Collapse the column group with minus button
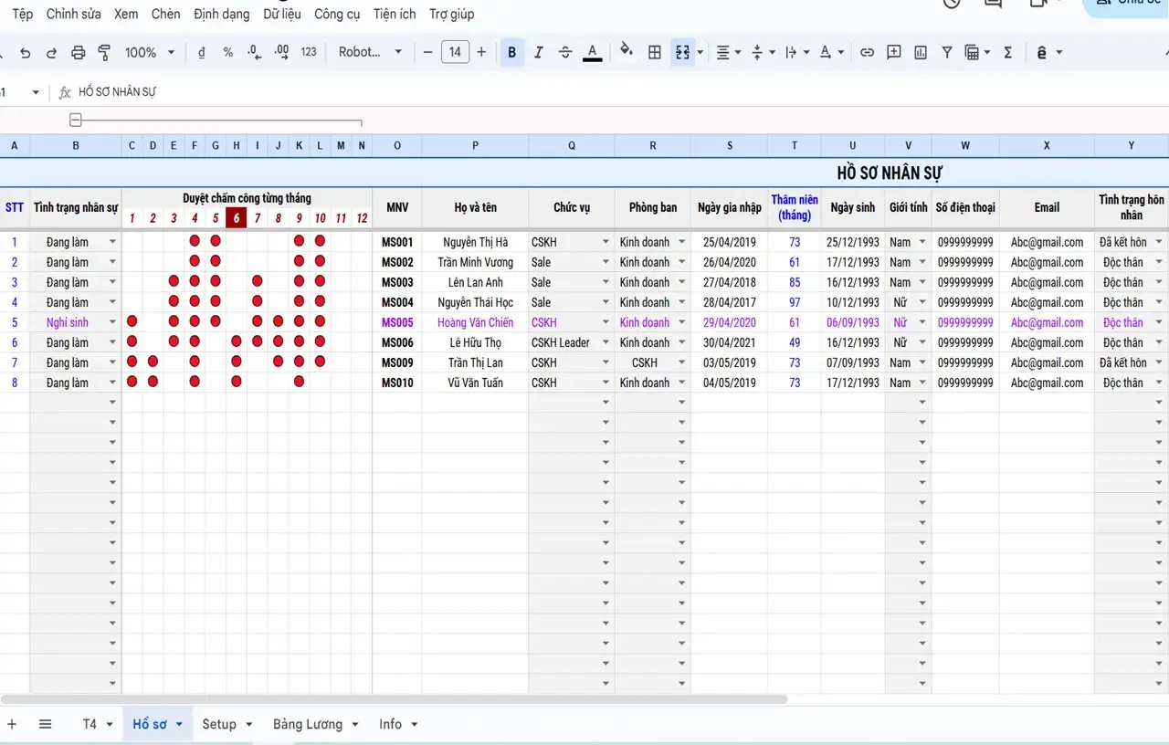The width and height of the screenshot is (1169, 745). point(76,121)
